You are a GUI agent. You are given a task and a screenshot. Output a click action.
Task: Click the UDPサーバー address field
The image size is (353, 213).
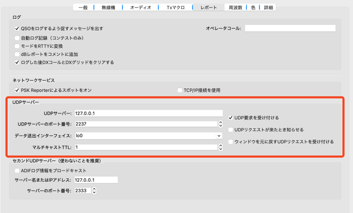(148, 113)
